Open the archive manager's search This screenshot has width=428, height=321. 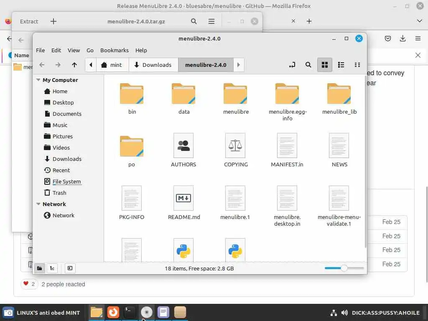tap(194, 21)
